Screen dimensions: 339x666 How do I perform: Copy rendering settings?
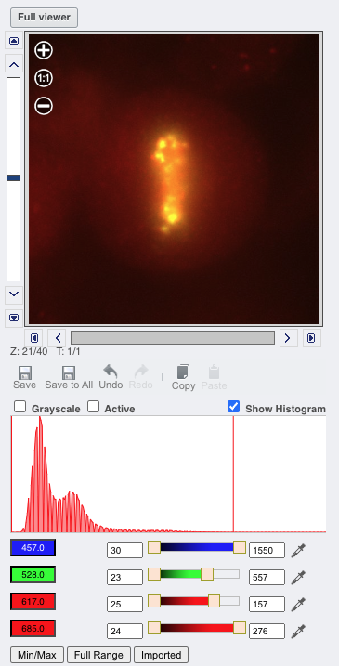point(183,378)
